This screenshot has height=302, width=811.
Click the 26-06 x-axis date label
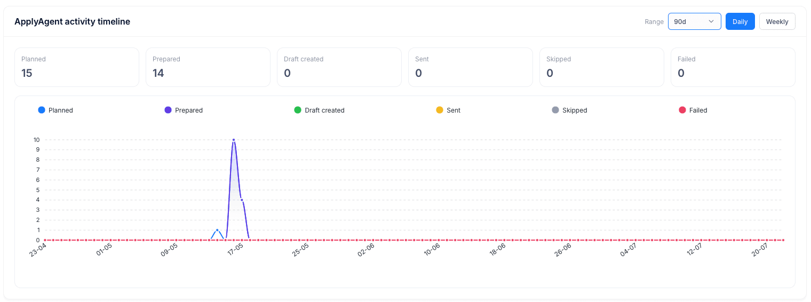click(x=563, y=250)
